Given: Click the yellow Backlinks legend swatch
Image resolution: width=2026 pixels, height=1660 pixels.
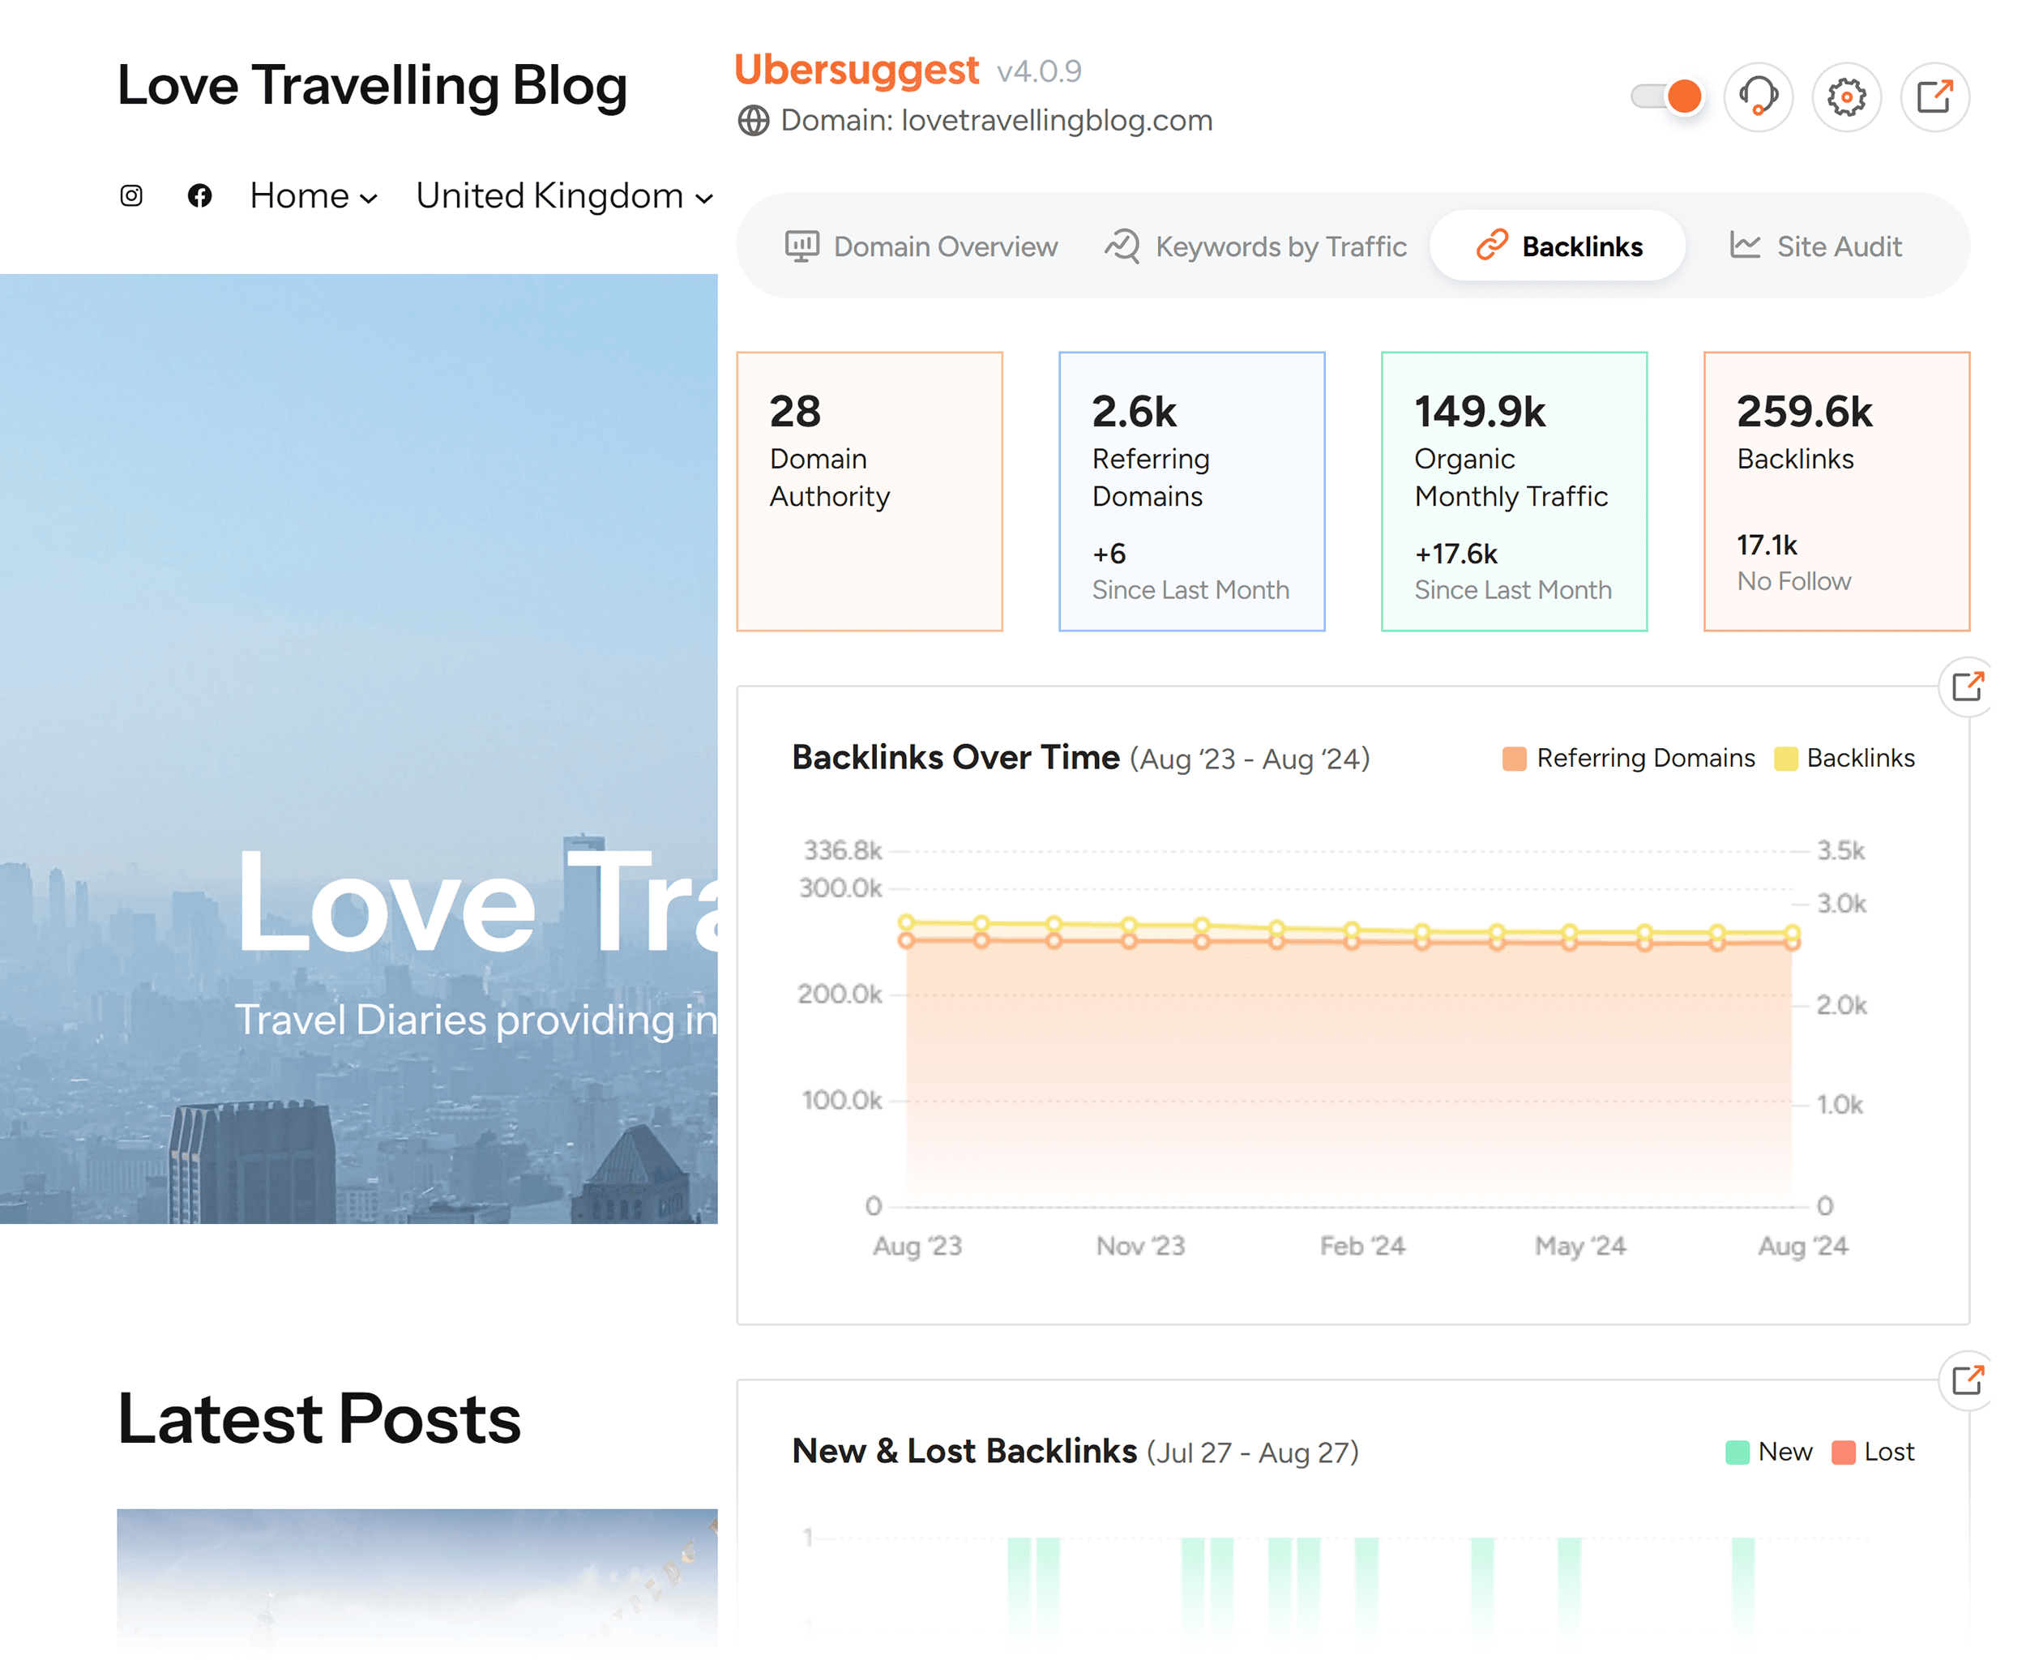Looking at the screenshot, I should click(x=1785, y=759).
